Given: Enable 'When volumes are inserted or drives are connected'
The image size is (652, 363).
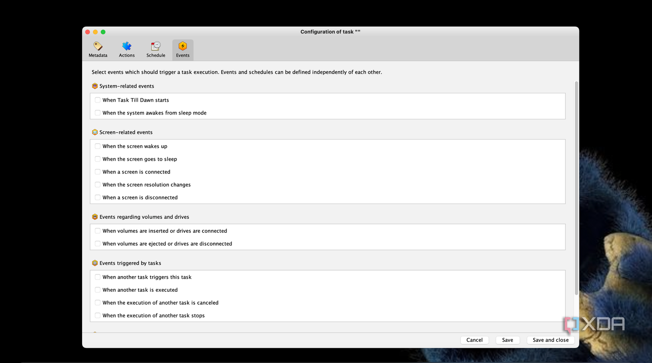Looking at the screenshot, I should click(x=98, y=231).
